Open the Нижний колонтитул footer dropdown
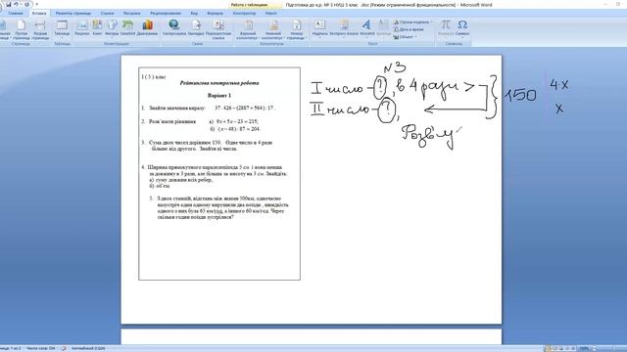 [273, 29]
